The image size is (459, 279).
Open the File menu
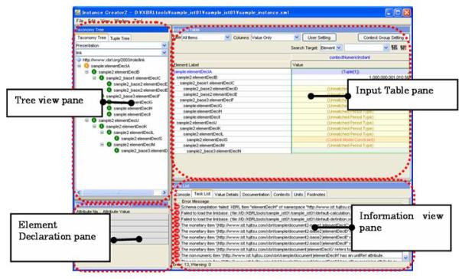pyautogui.click(x=80, y=21)
